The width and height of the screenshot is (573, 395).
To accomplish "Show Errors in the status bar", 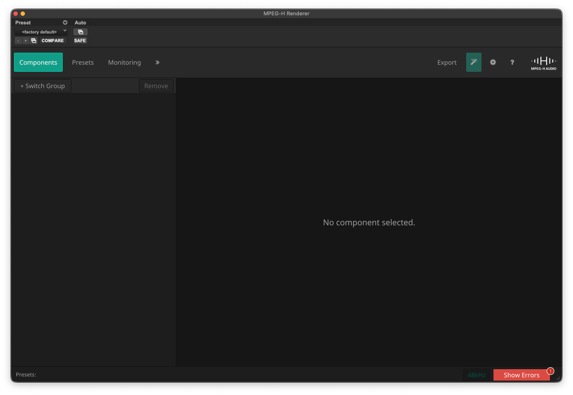I will pos(521,375).
